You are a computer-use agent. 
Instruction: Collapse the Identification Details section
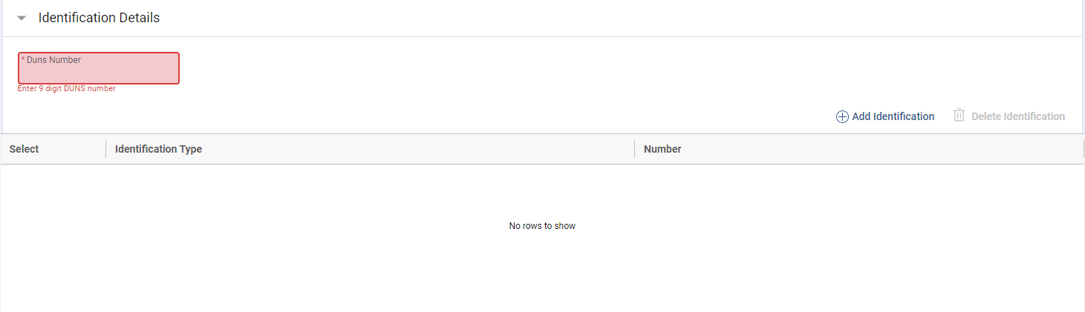[22, 19]
